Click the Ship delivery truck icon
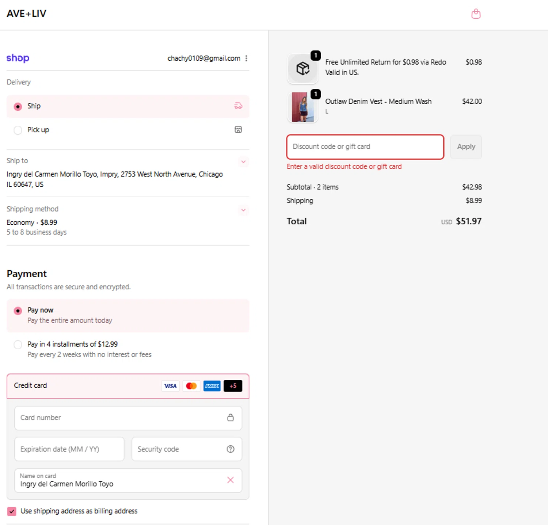Screen dimensions: 548x525 click(238, 106)
